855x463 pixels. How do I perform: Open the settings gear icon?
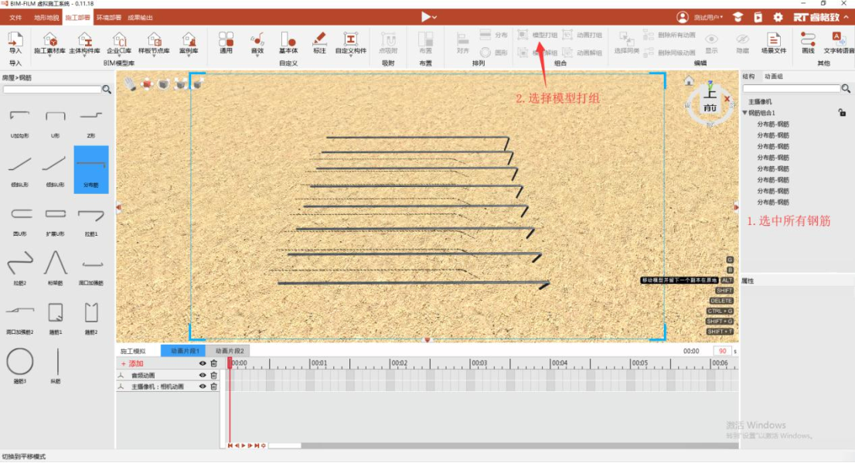pos(778,18)
